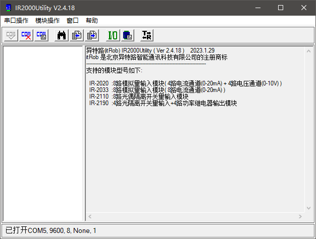Image resolution: width=316 pixels, height=239 pixels.
Task: Open the 帮助 menu
Action: (x=92, y=21)
